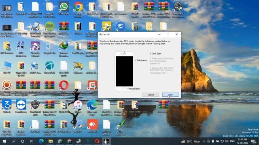Select the green pen USB desktop shortcut
This screenshot has width=259, height=145.
pyautogui.click(x=121, y=127)
